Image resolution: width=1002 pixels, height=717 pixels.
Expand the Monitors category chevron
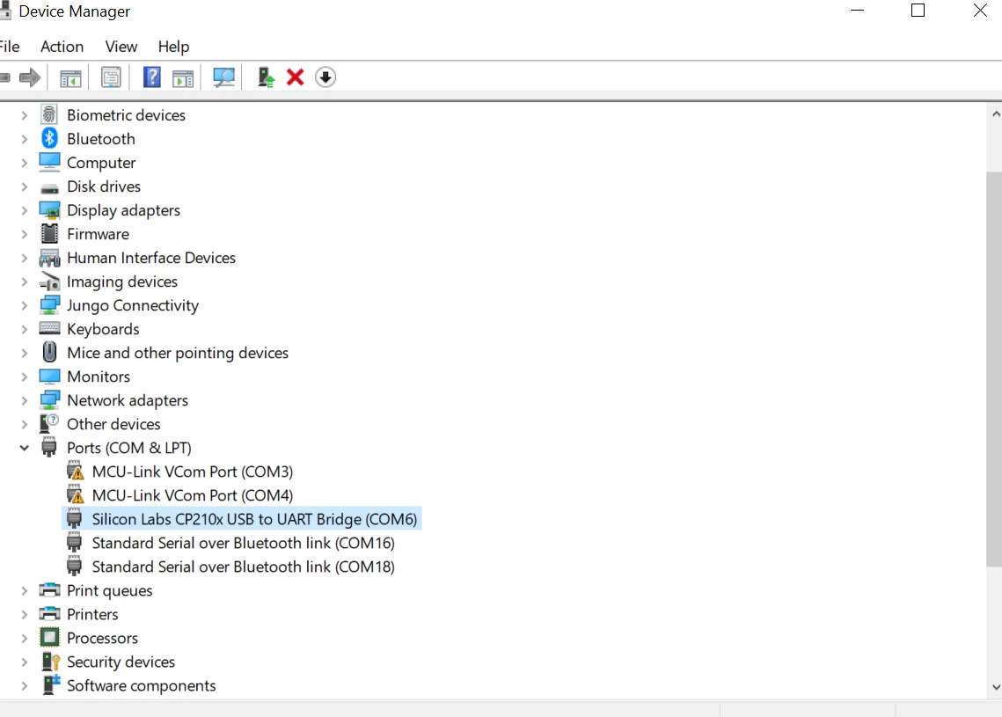click(25, 377)
